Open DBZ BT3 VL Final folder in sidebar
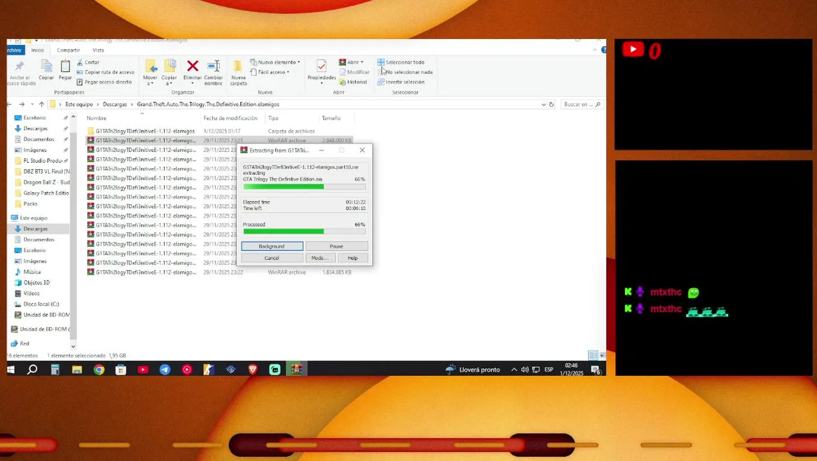Viewport: 817px width, 461px height. [x=42, y=172]
